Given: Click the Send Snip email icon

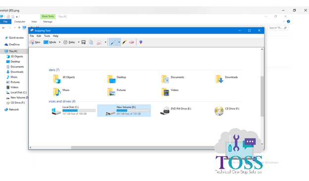Looking at the screenshot, I should pos(99,42).
